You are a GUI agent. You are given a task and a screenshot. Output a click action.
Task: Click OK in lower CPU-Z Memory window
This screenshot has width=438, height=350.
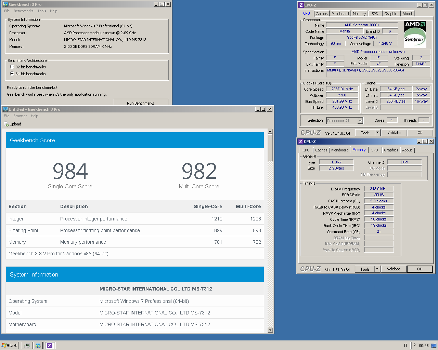(x=420, y=269)
